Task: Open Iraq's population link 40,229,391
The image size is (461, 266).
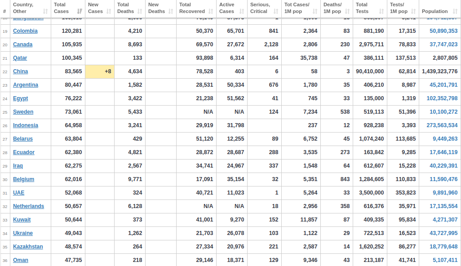Action: pyautogui.click(x=443, y=166)
